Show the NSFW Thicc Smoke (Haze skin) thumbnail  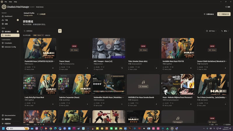[143, 50]
